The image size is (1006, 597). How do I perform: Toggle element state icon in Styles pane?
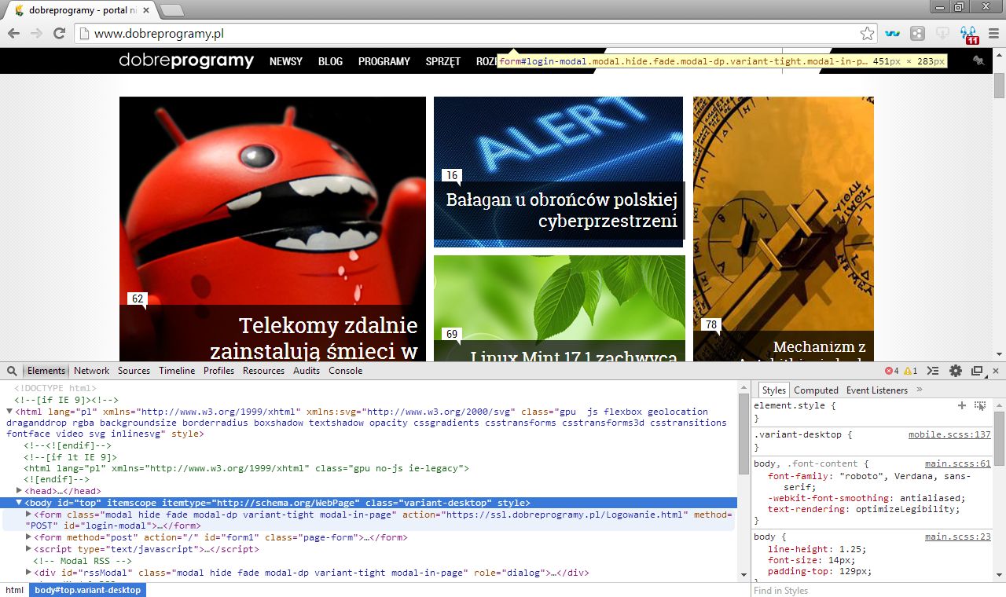(x=980, y=405)
